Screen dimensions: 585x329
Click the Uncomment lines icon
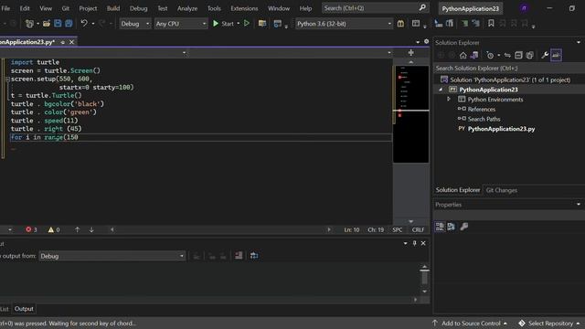(475, 24)
